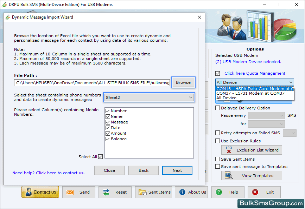
Task: Open the Pause every SMS dropdown
Action: click(266, 116)
